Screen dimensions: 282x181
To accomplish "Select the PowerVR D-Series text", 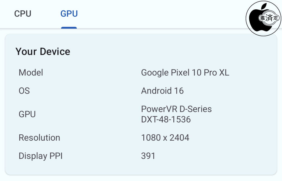I will pos(177,109).
